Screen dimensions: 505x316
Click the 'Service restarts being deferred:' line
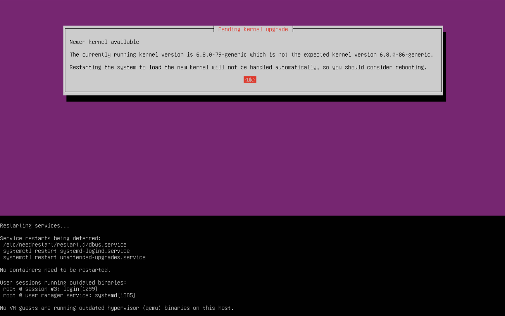coord(50,238)
